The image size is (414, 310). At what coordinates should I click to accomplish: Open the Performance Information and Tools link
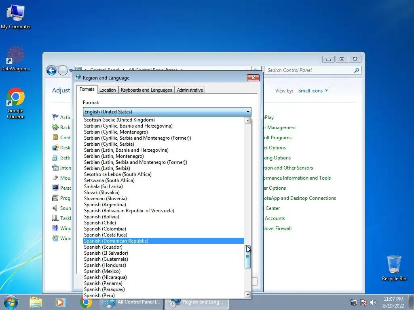(297, 178)
